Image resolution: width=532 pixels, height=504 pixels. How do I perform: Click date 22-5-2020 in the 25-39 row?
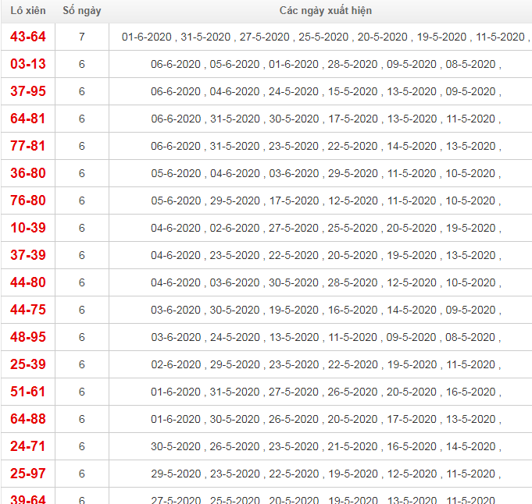pyautogui.click(x=353, y=364)
